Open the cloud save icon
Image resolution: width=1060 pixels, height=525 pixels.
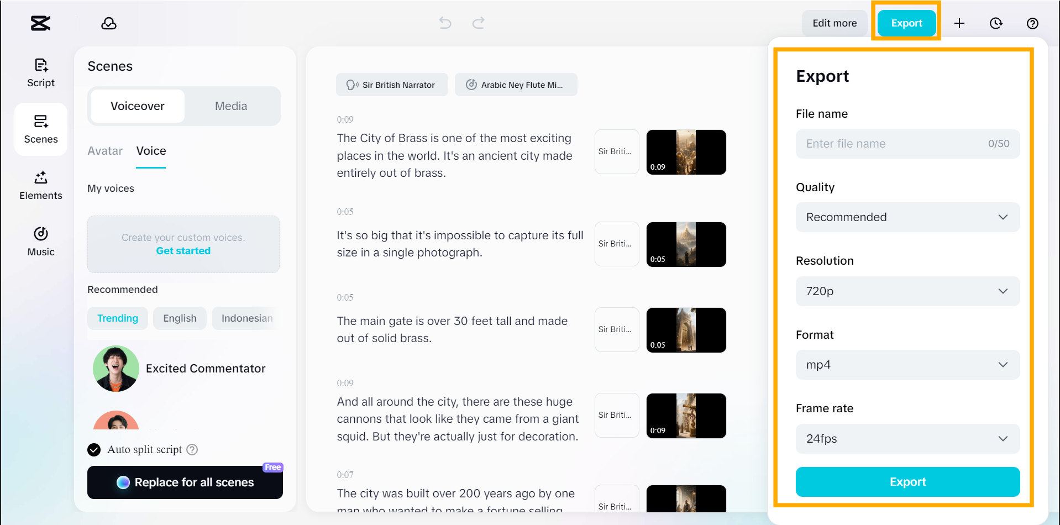click(109, 23)
